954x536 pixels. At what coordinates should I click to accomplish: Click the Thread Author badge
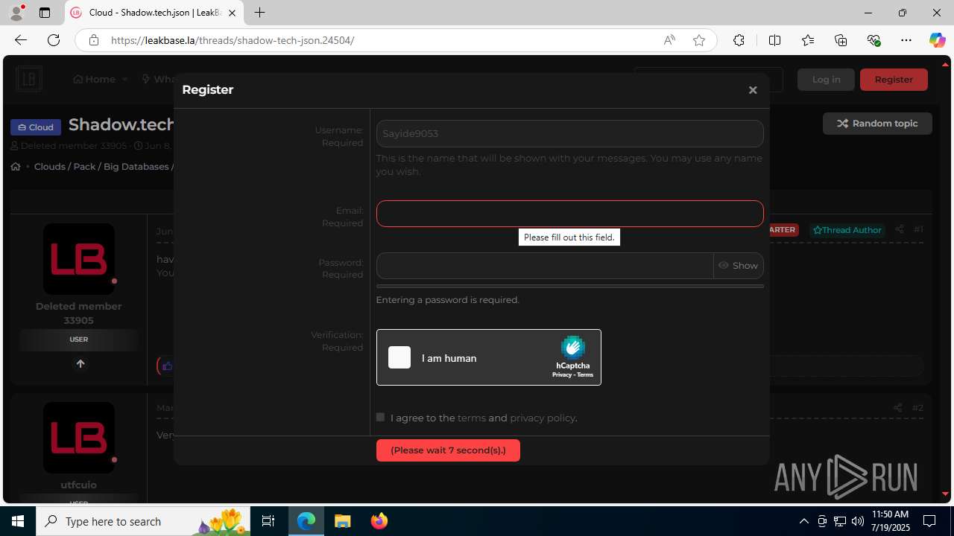pyautogui.click(x=847, y=230)
